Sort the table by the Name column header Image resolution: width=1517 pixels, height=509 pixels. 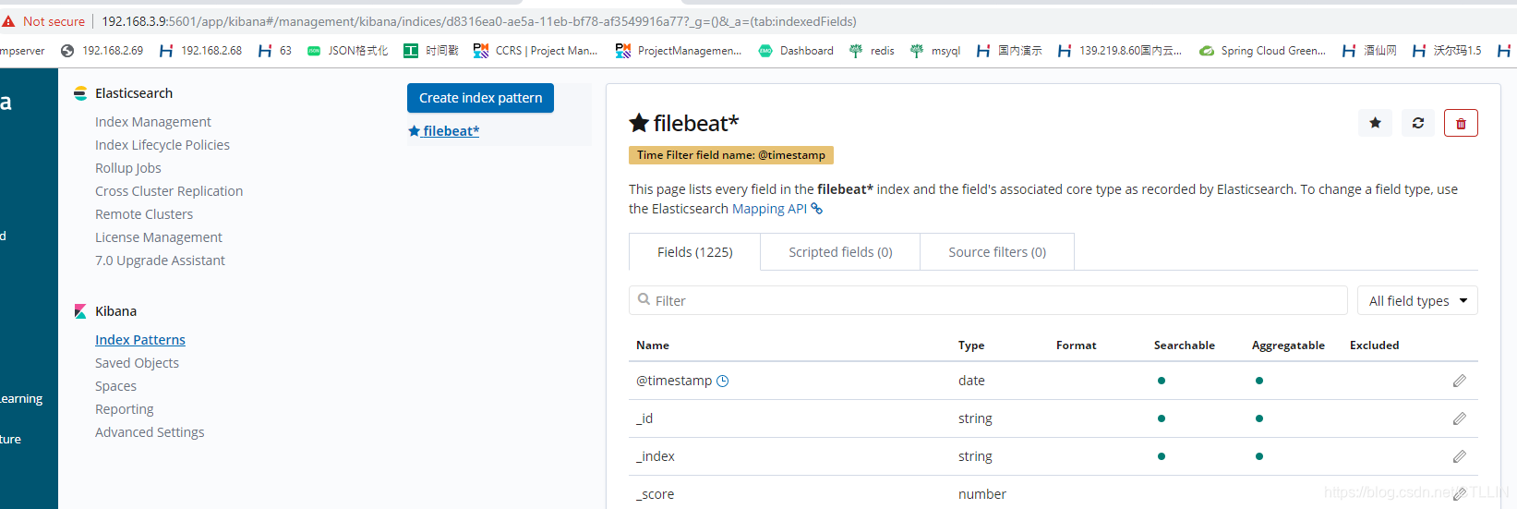click(x=653, y=345)
